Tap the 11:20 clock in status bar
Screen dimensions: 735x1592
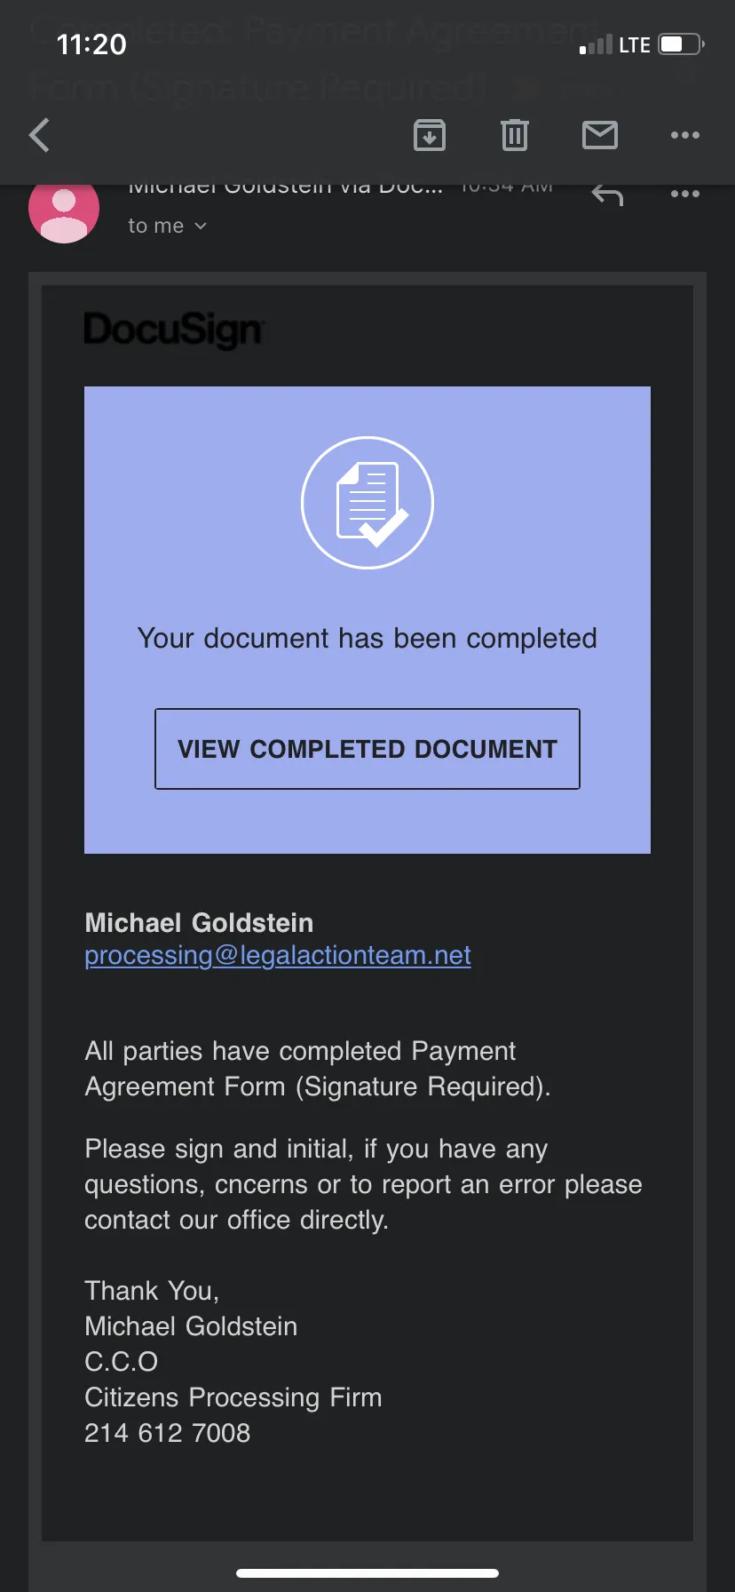click(91, 44)
